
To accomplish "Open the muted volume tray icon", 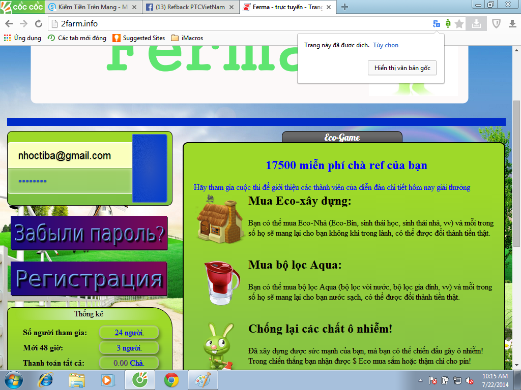I will point(470,380).
